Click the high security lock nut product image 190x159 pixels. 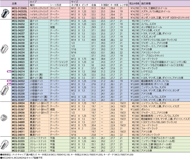click(5, 13)
